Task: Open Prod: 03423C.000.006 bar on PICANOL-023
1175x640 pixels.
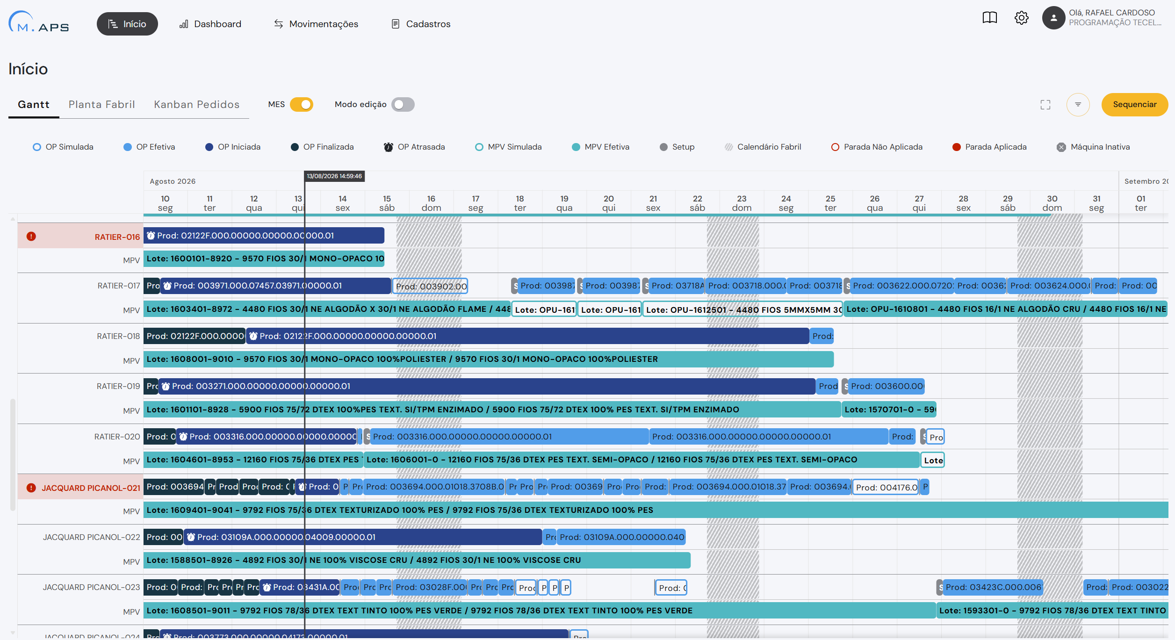Action: 993,587
